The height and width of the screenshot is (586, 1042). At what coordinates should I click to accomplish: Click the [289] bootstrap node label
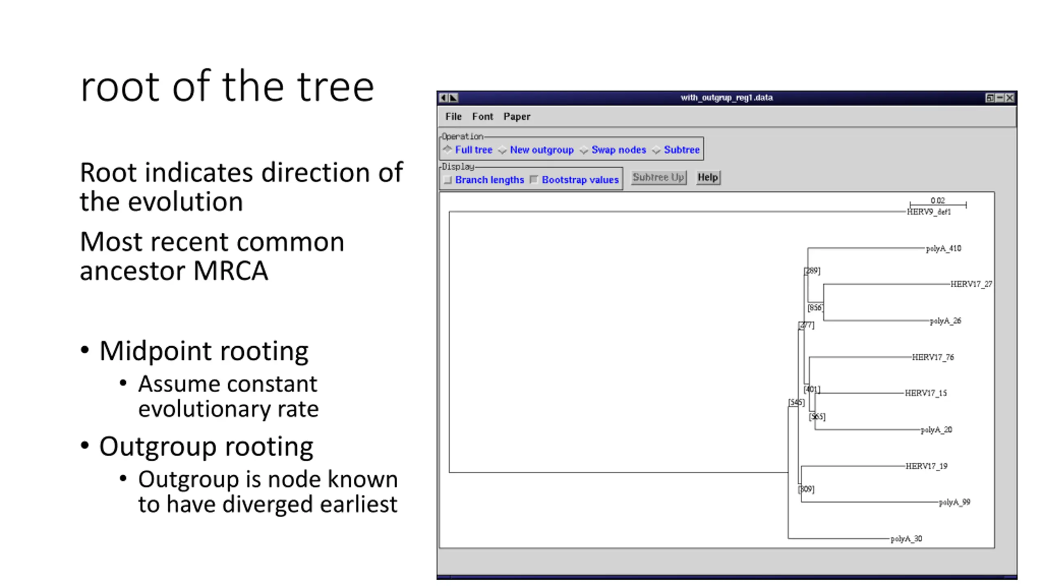pos(812,271)
